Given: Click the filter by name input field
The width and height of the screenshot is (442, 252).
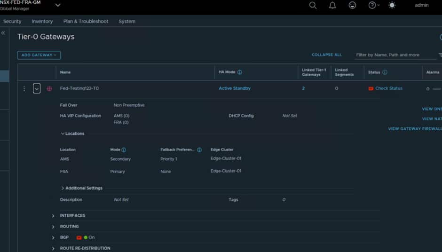Looking at the screenshot, I should tap(395, 55).
